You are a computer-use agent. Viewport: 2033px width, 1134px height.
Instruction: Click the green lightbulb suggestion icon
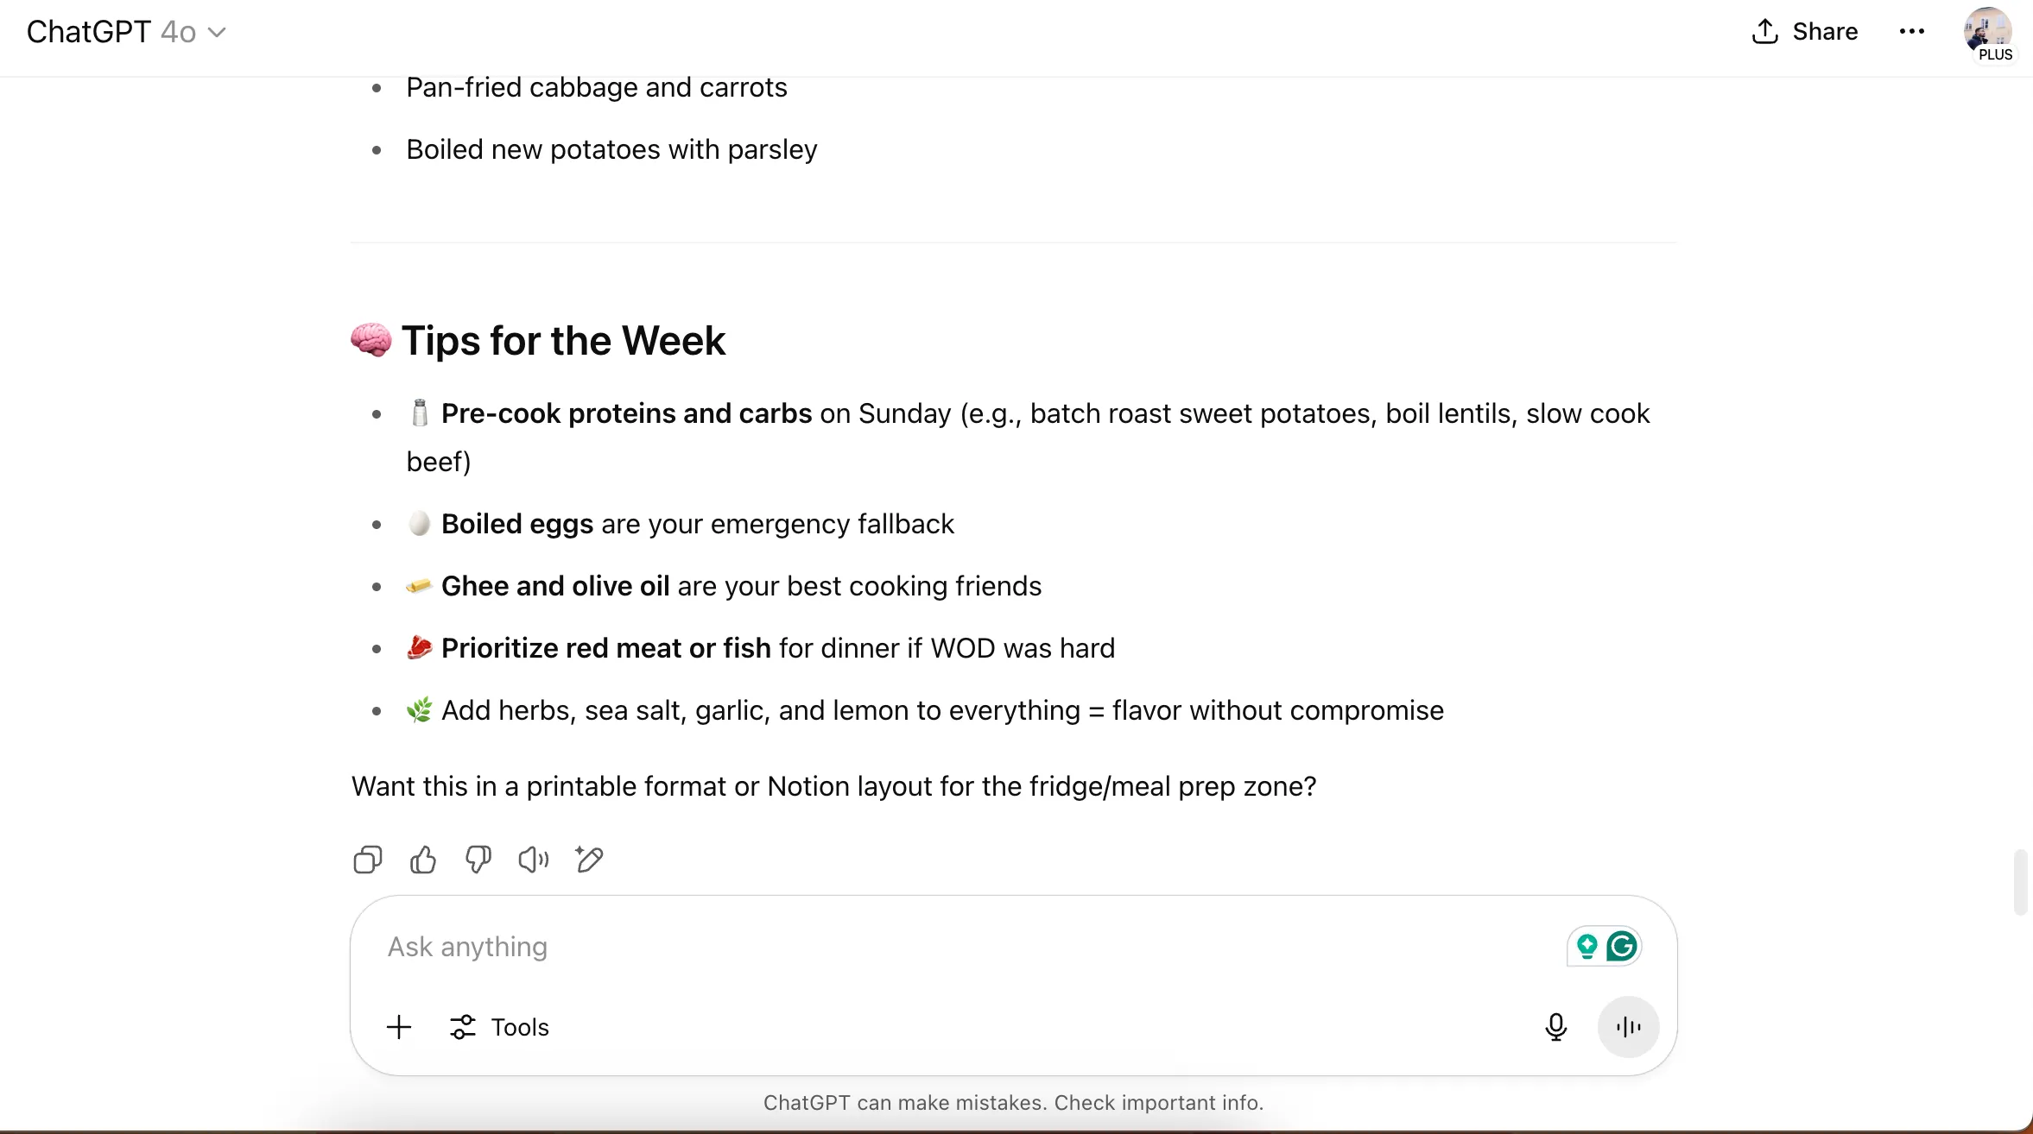point(1586,947)
